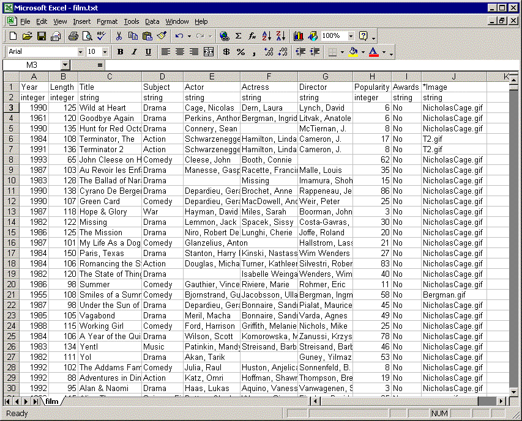Click the AutoSum sigma icon
The height and width of the screenshot is (421, 522).
point(239,36)
